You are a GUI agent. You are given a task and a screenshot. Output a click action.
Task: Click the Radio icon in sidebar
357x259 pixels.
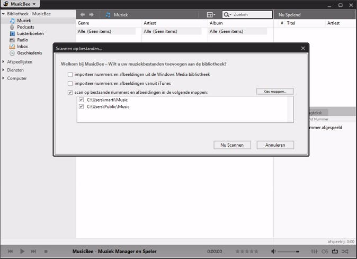(x=12, y=40)
